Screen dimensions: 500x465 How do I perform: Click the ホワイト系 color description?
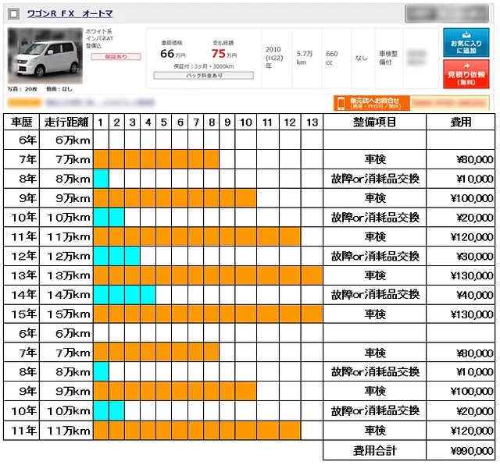point(98,31)
